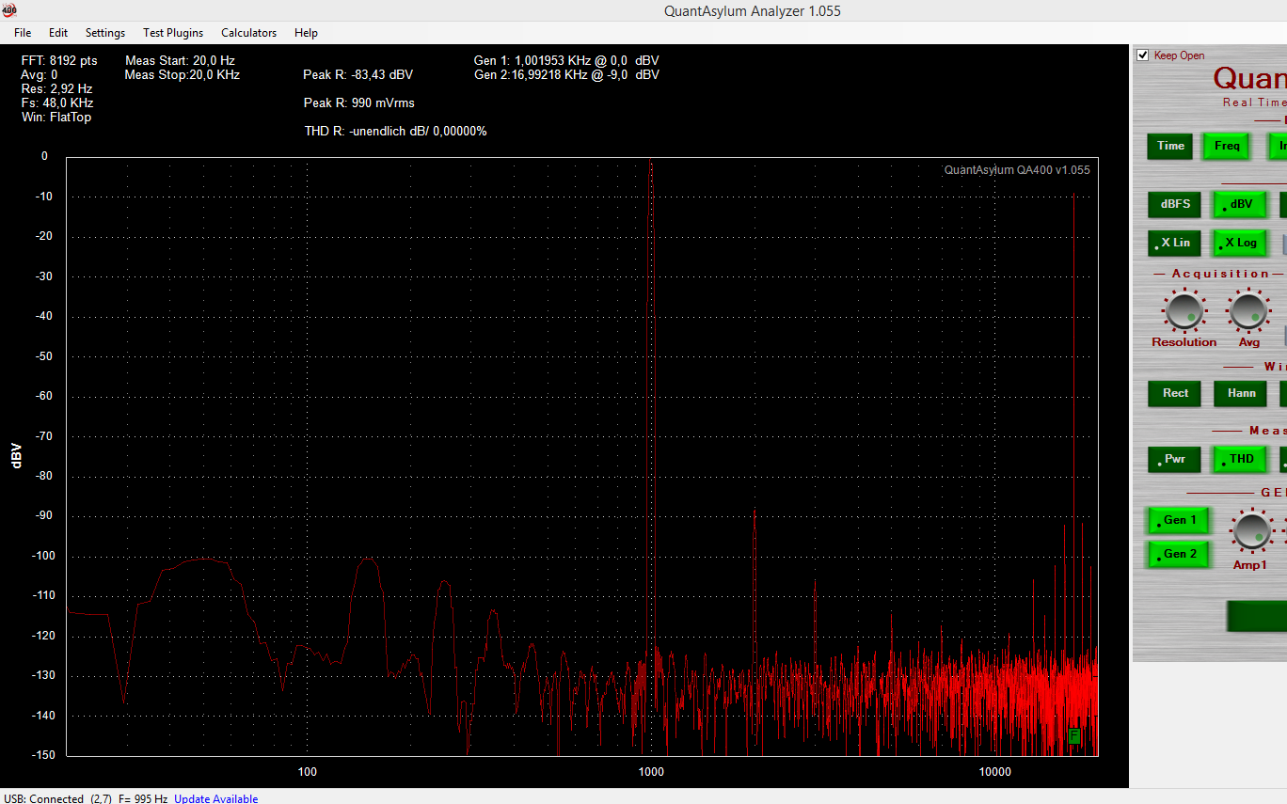Click the Meas Start: 20,0 Hz text
Viewport: 1287px width, 804px height.
coord(180,60)
